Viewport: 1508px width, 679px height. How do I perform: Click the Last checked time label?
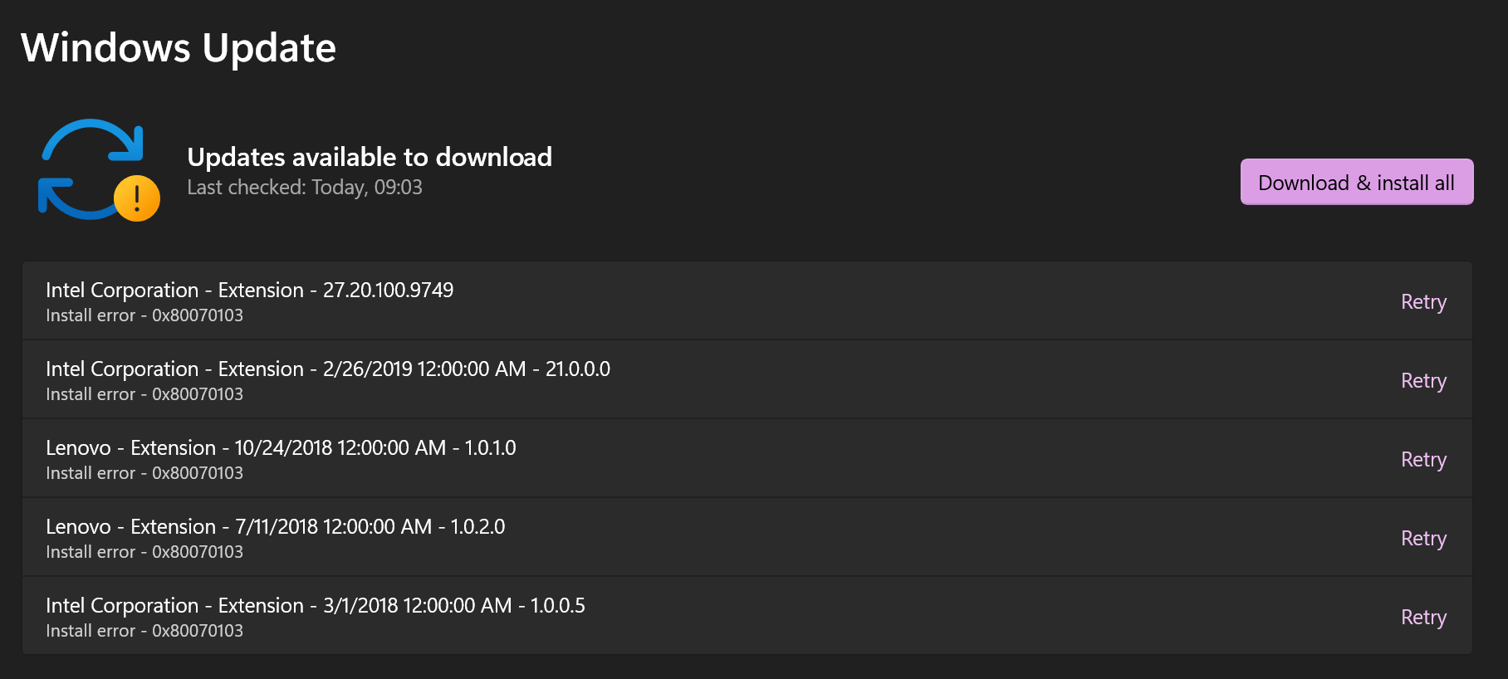305,188
